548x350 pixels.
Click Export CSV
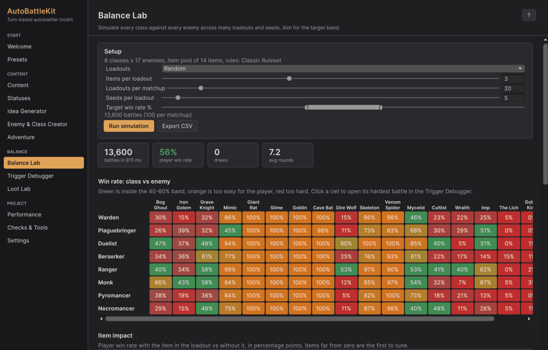point(177,126)
